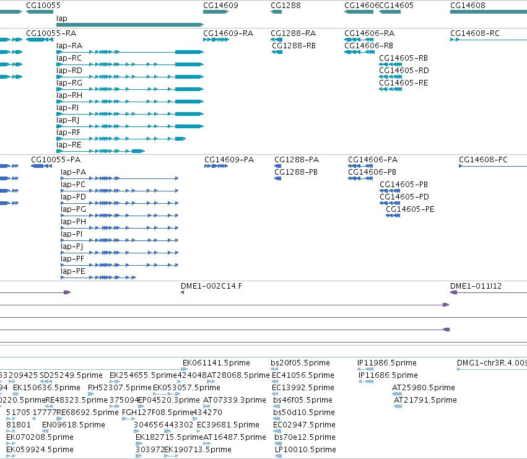Select the CG14608-PC protein label
Screen dimensions: 527x459
coord(483,160)
